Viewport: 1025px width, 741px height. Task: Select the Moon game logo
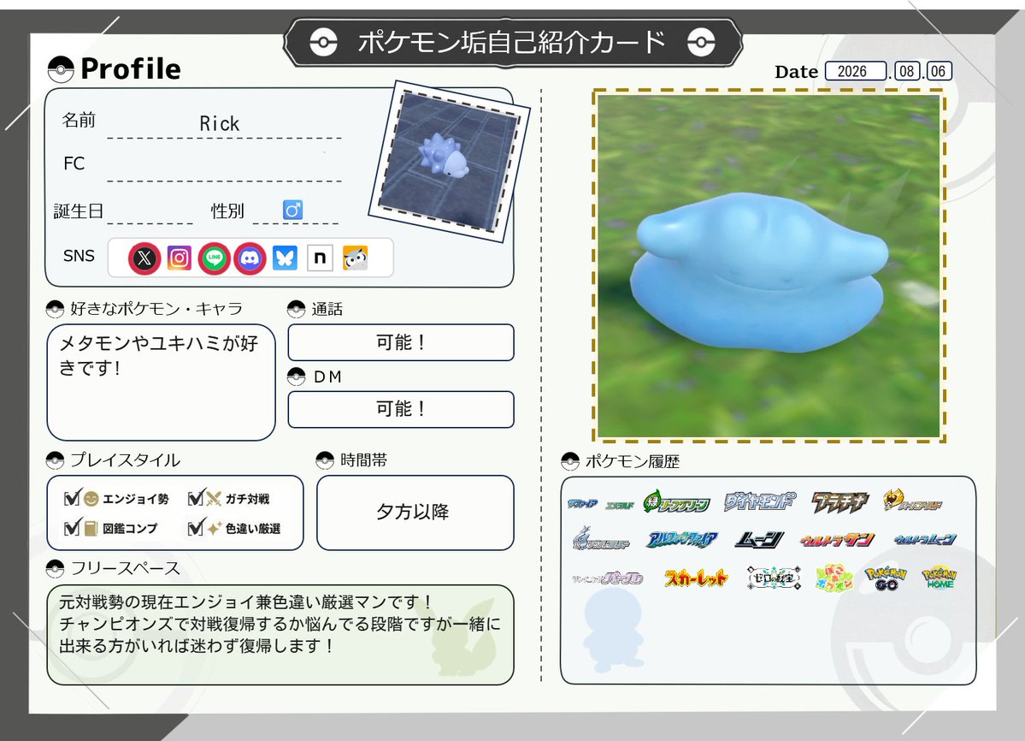(x=759, y=540)
